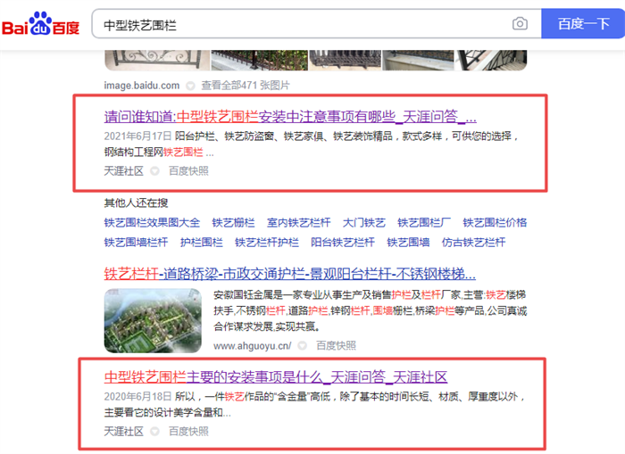Click the date text 2020年6月18日
The image size is (625, 454).
pyautogui.click(x=137, y=396)
